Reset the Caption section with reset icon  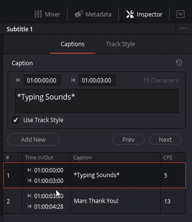tap(179, 62)
